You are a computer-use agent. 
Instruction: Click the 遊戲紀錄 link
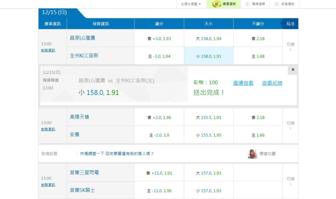[x=272, y=83]
